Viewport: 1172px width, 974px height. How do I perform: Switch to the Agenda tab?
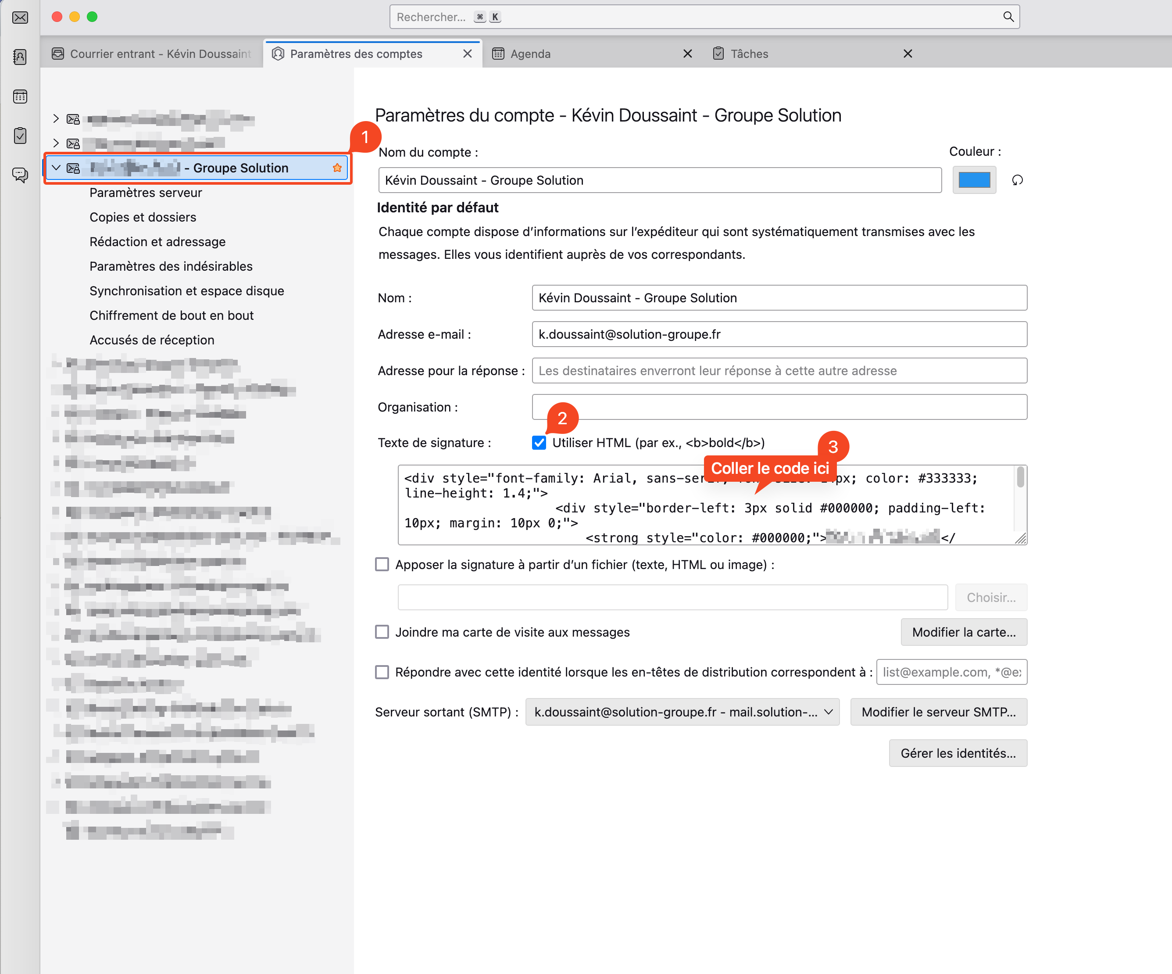click(530, 54)
